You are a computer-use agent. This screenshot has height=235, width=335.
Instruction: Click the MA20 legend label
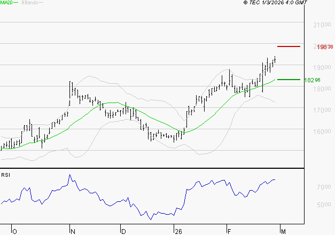(x=6, y=3)
